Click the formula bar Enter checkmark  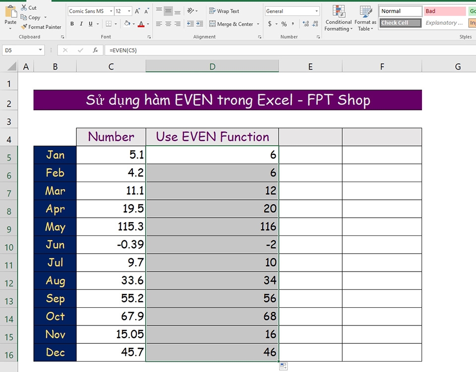pos(80,50)
